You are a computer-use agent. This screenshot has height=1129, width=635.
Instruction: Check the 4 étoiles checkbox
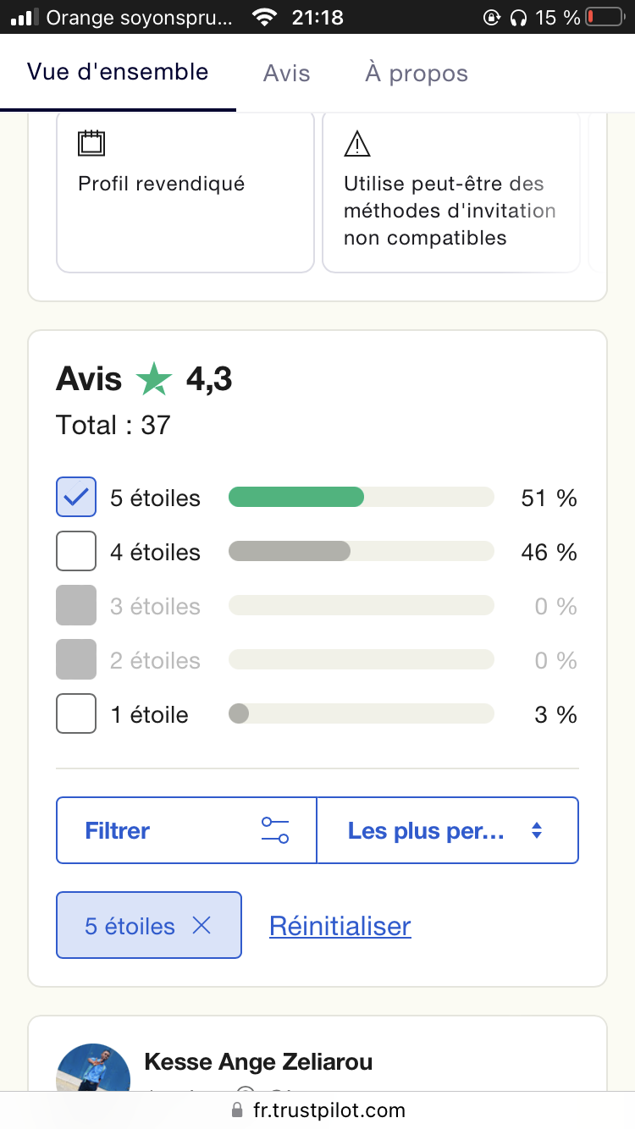[x=76, y=552]
